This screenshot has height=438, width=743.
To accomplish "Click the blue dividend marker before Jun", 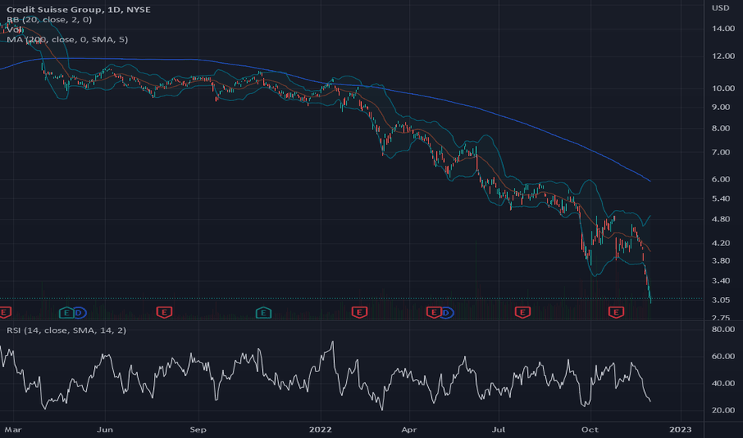I will click(80, 312).
